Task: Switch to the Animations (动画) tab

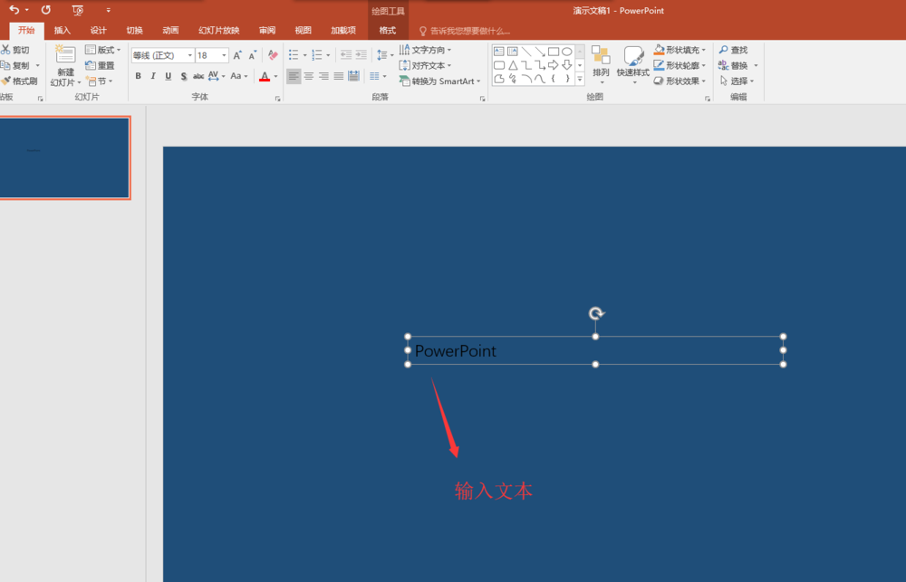Action: pyautogui.click(x=170, y=31)
